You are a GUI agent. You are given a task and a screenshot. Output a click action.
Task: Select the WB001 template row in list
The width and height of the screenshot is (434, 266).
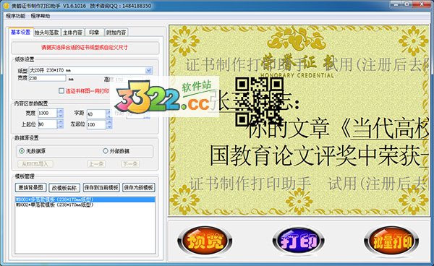click(x=85, y=199)
